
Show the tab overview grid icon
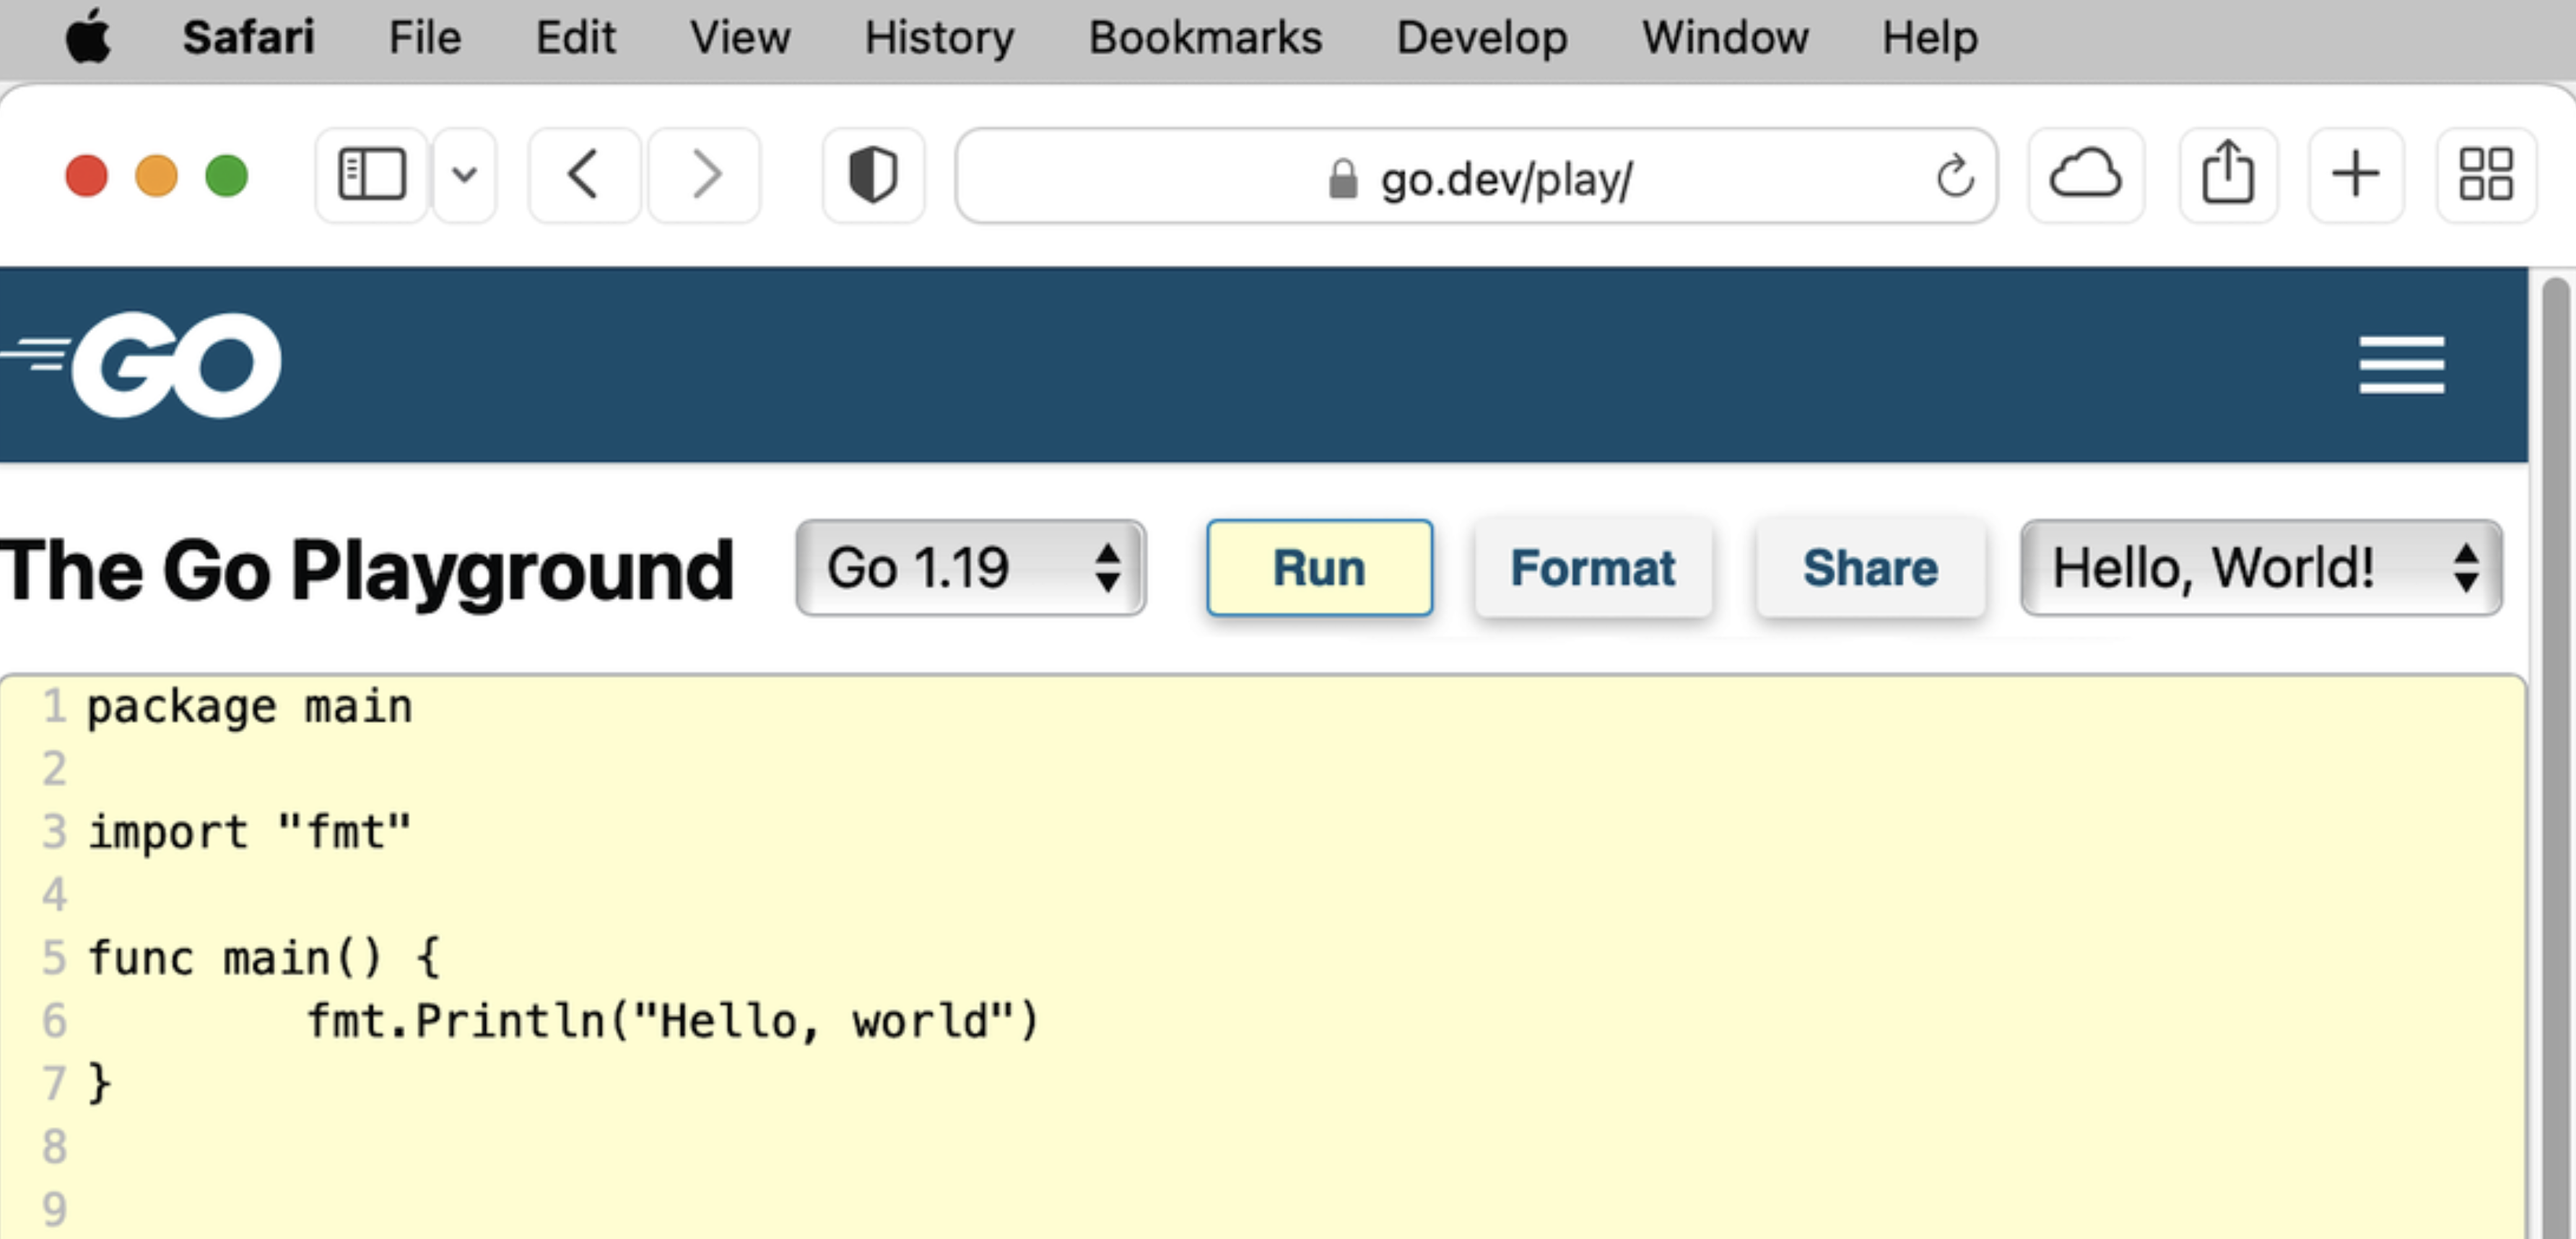tap(2485, 175)
